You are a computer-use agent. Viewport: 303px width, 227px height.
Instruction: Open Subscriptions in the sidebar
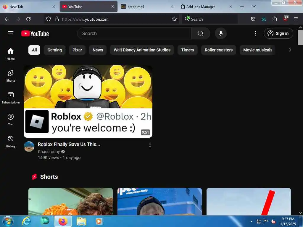11,98
